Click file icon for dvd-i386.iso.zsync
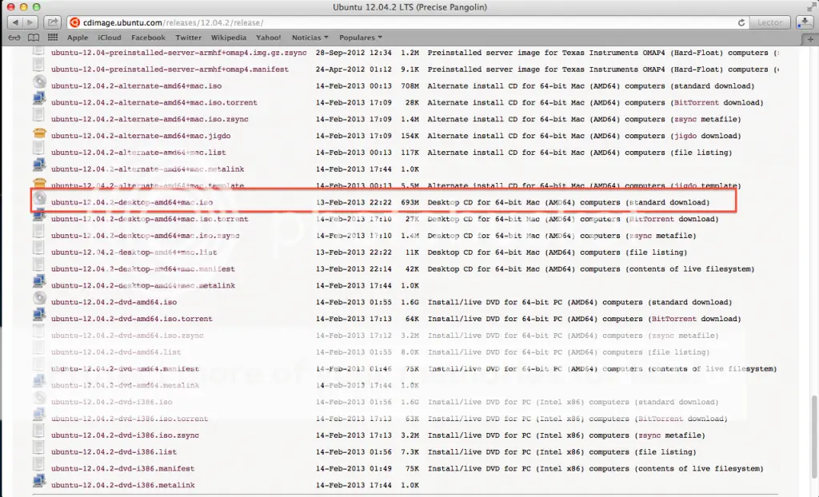This screenshot has height=497, width=819. click(x=38, y=431)
